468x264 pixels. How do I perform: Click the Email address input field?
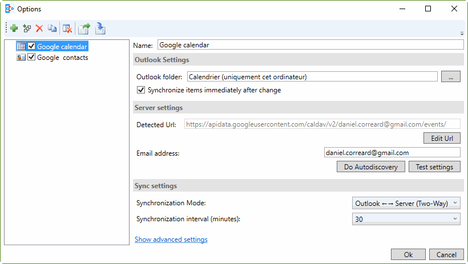(392, 153)
